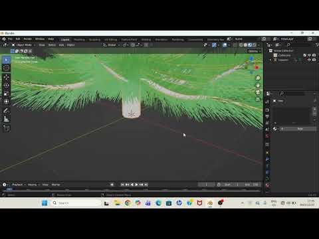Open the Tool properties tab
The height and width of the screenshot is (239, 319).
(267, 102)
